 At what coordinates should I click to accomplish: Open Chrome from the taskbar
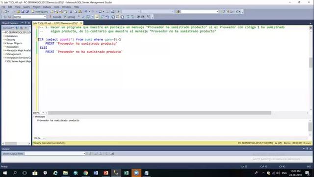(86, 173)
